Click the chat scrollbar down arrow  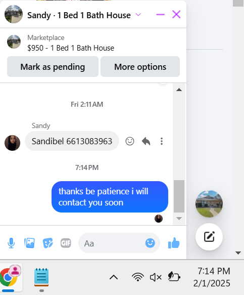179,219
